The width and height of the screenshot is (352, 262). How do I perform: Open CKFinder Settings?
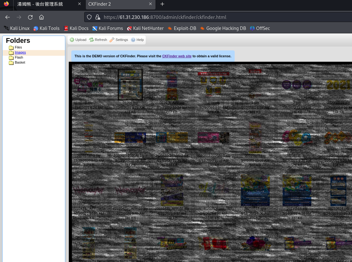119,40
